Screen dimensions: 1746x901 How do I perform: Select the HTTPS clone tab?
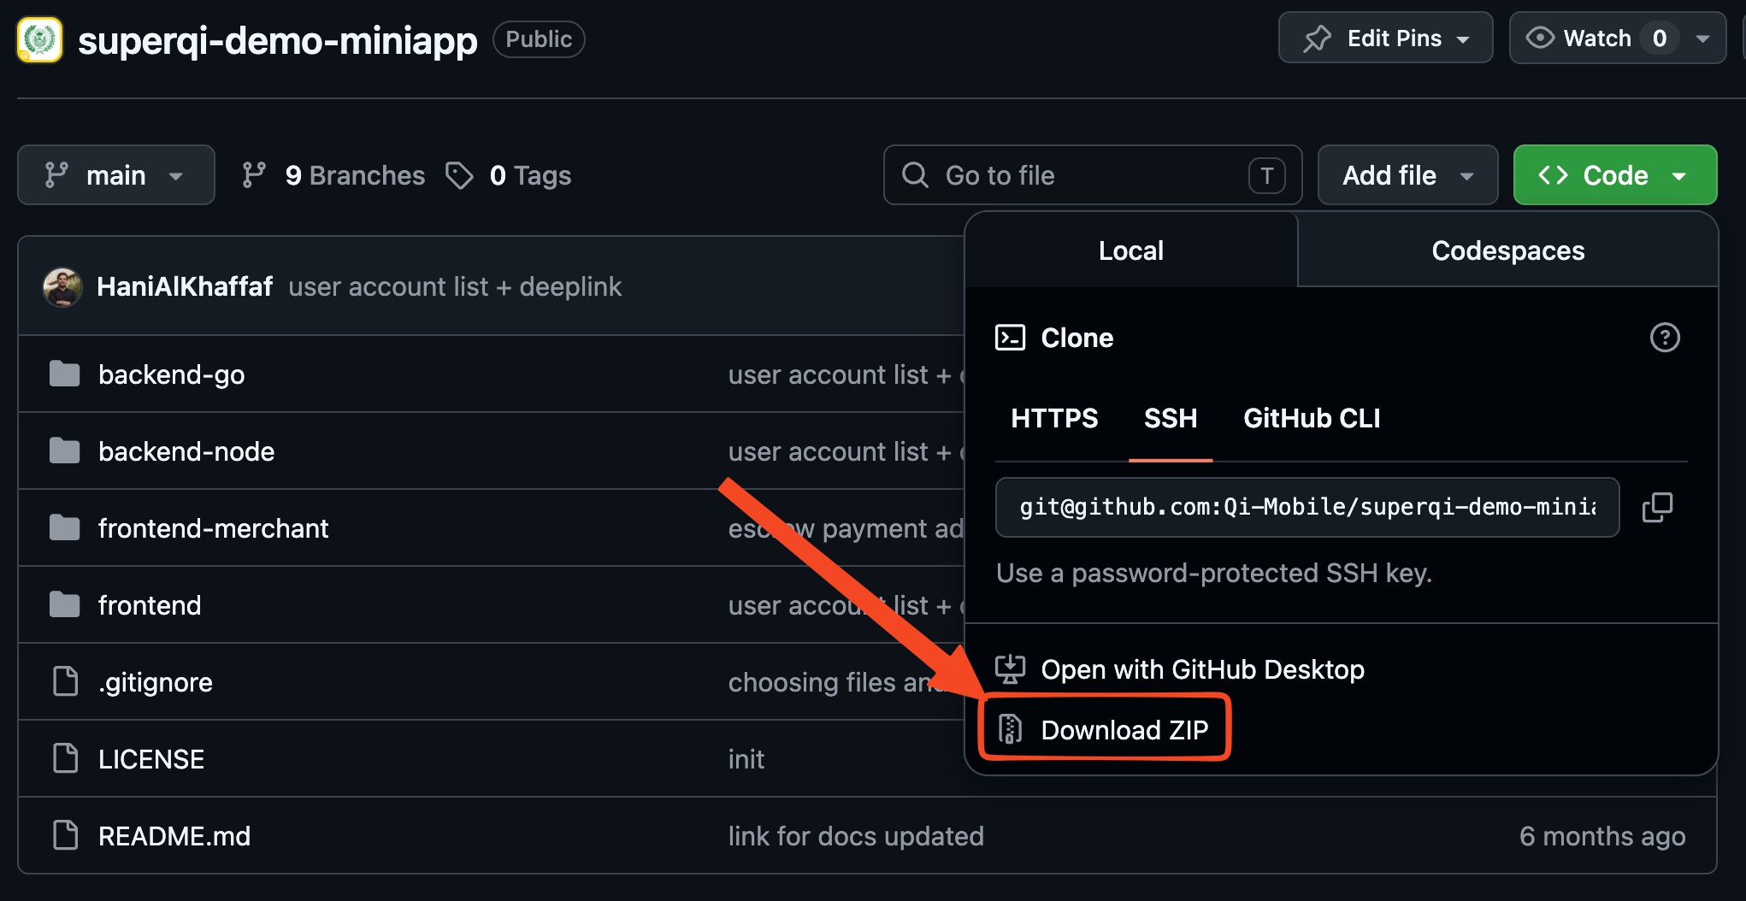click(x=1054, y=418)
